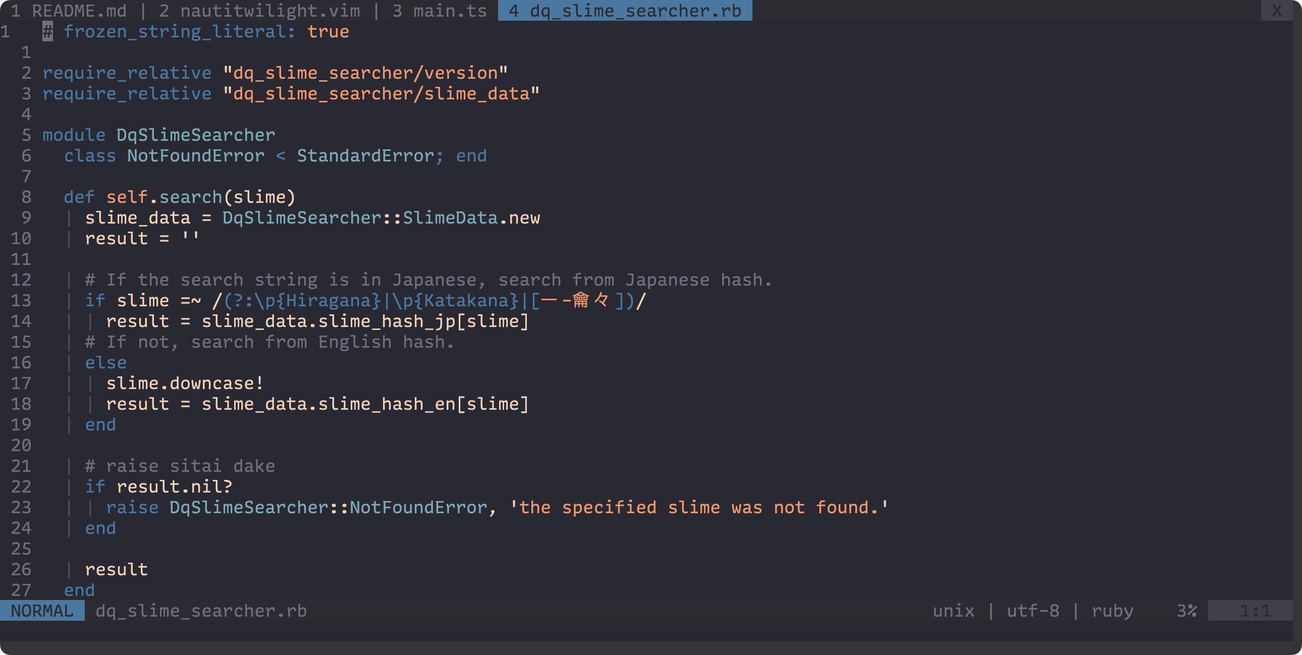Click the 'else' keyword on line 16
This screenshot has height=655, width=1302.
pyautogui.click(x=105, y=362)
